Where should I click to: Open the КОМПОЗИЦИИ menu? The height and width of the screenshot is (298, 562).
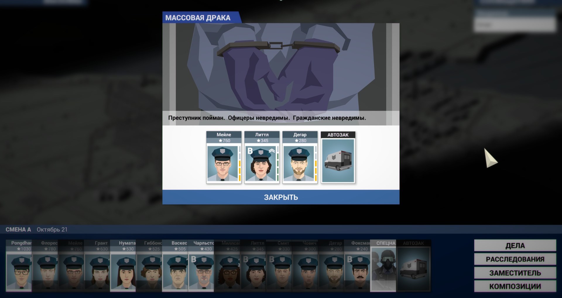[x=515, y=286]
